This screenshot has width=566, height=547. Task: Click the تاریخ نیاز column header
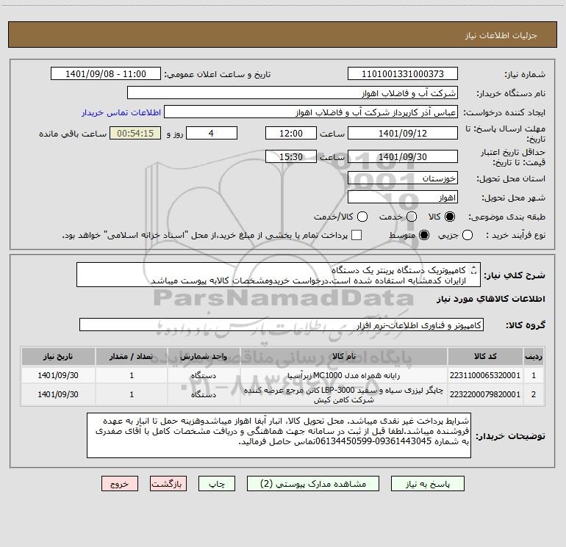[x=58, y=356]
